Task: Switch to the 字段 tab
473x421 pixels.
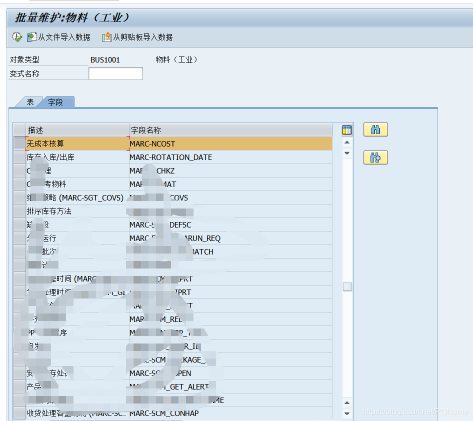Action: click(56, 102)
